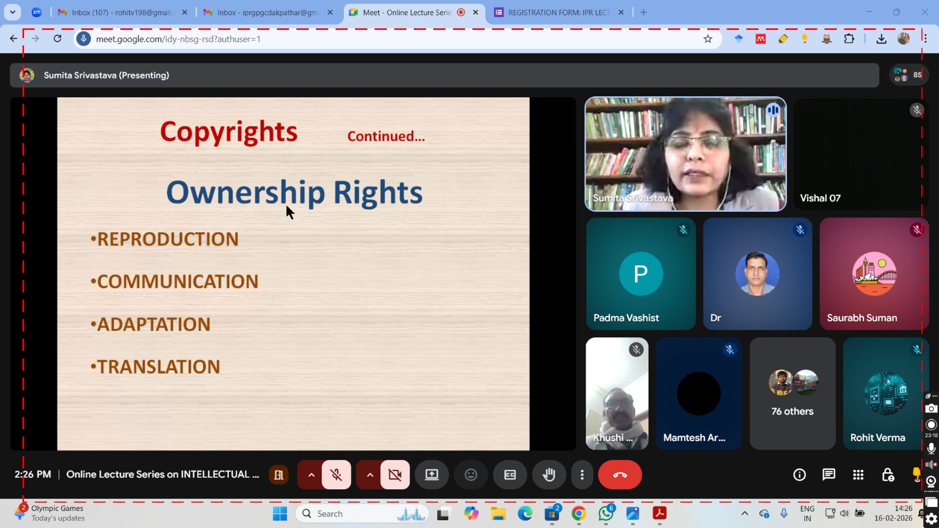The height and width of the screenshot is (528, 939).
Task: Switch to the REGISTRATION FORM: IPR LECT tab
Action: (x=558, y=12)
